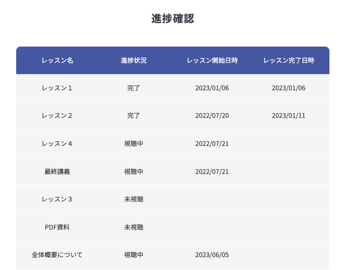Click the レッスン名 column header
The width and height of the screenshot is (348, 270).
(57, 60)
